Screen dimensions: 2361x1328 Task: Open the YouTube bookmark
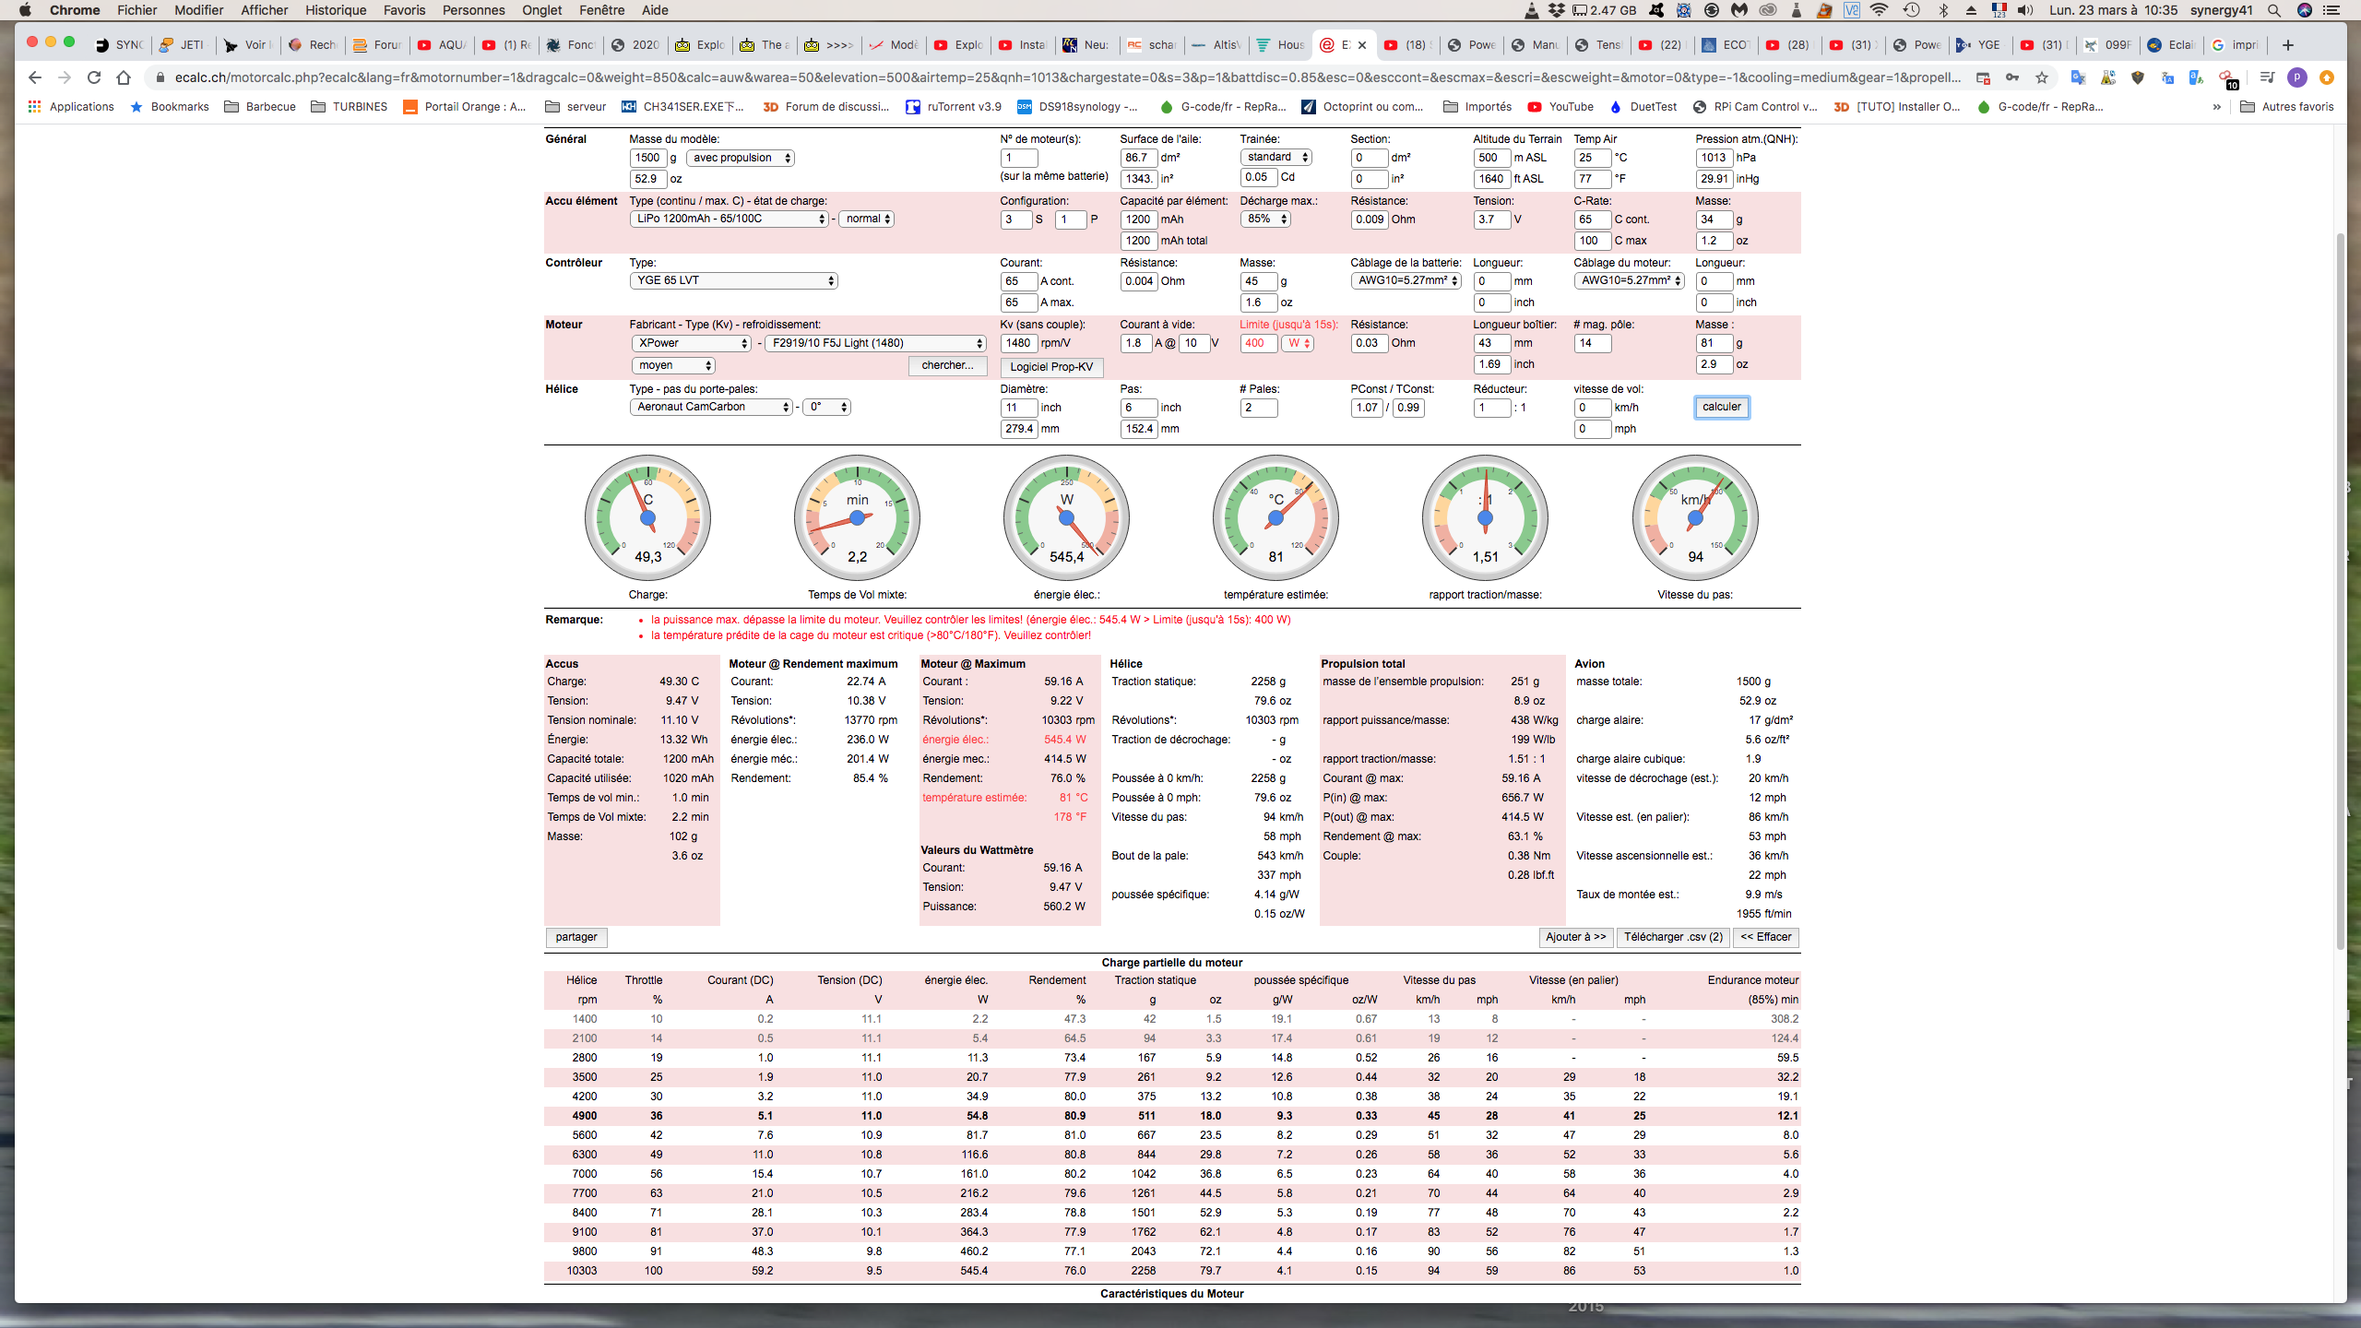click(1560, 107)
